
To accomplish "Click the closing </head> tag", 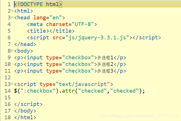I will point(25,44).
